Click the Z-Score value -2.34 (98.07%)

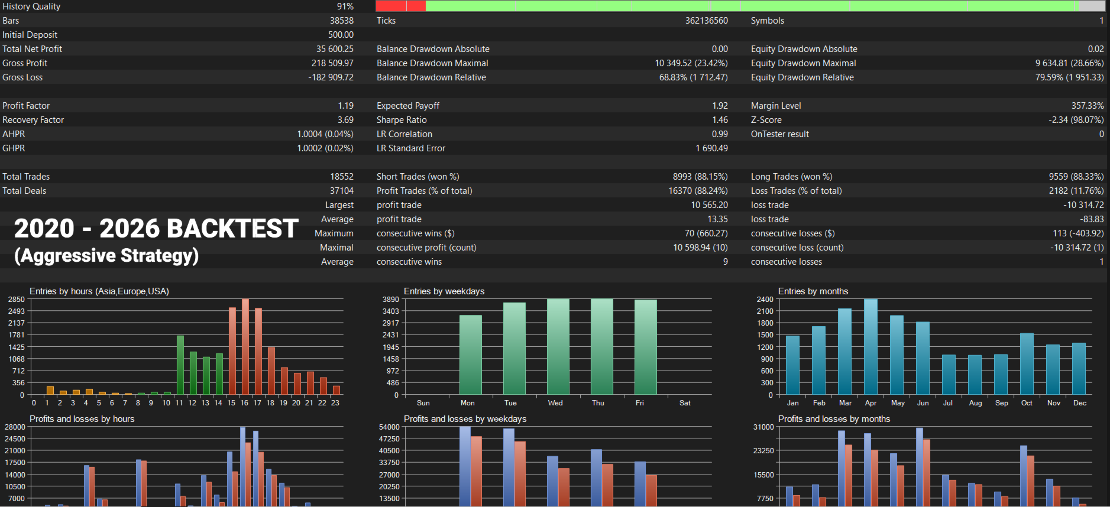click(x=1076, y=120)
